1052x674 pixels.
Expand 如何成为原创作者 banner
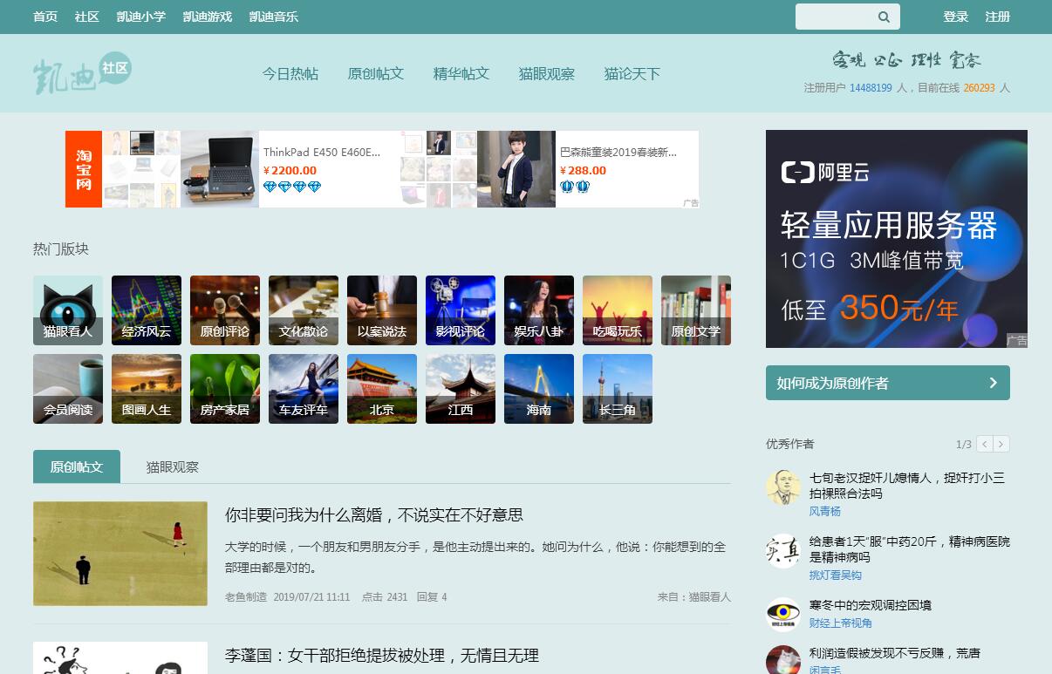pos(887,383)
